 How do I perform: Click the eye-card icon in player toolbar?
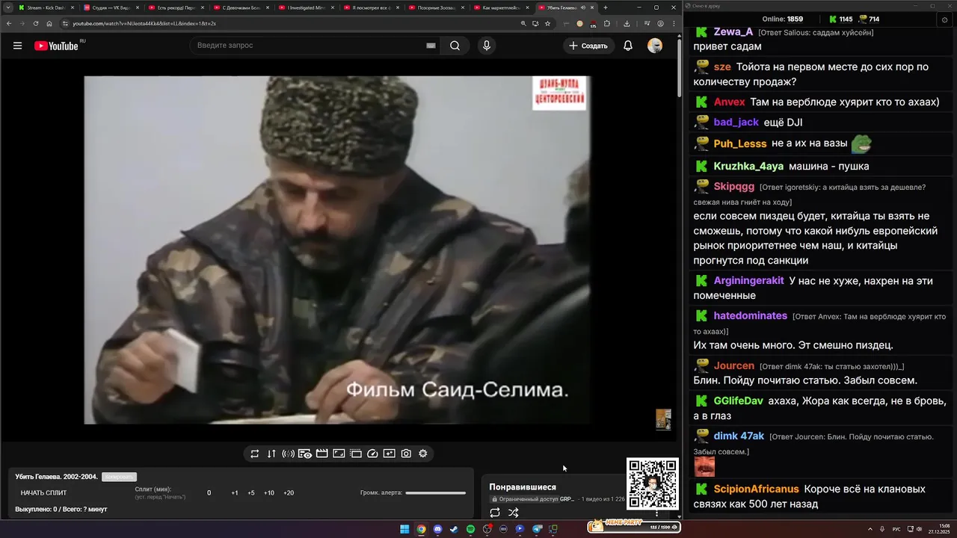[305, 454]
